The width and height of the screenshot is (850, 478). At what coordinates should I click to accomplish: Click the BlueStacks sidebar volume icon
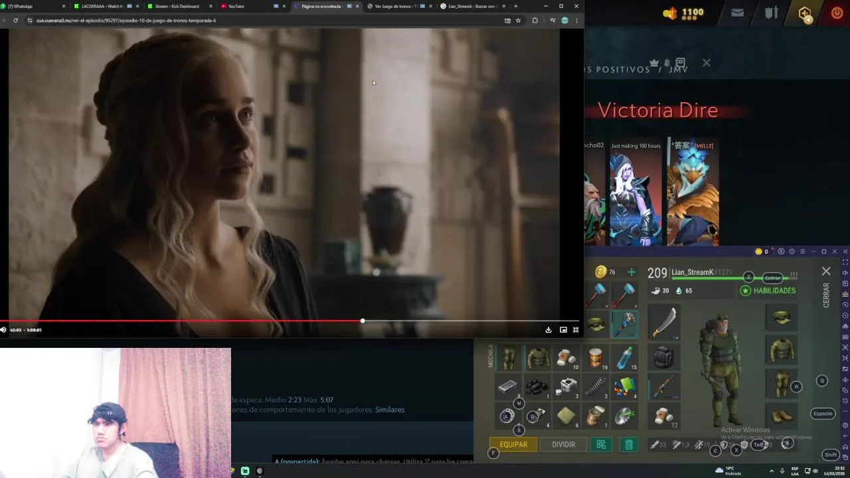[x=845, y=273]
